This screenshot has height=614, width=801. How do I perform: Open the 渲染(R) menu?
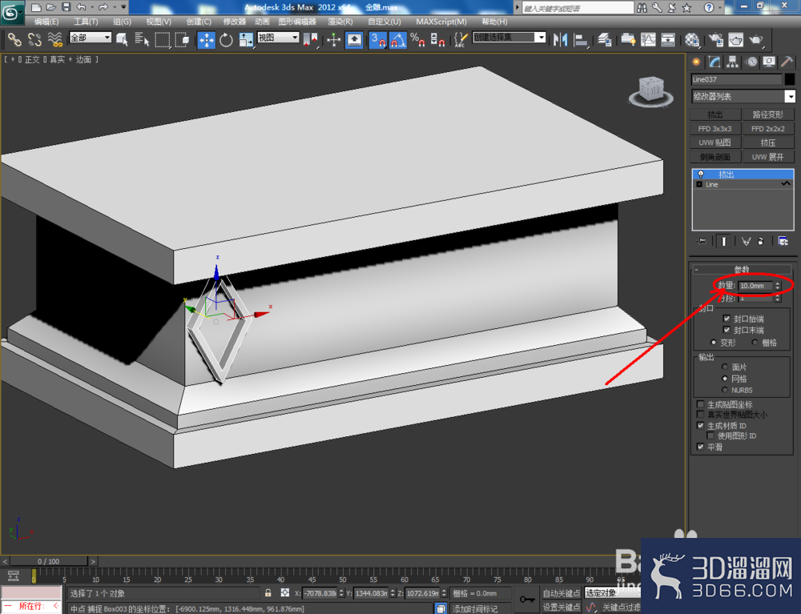340,22
